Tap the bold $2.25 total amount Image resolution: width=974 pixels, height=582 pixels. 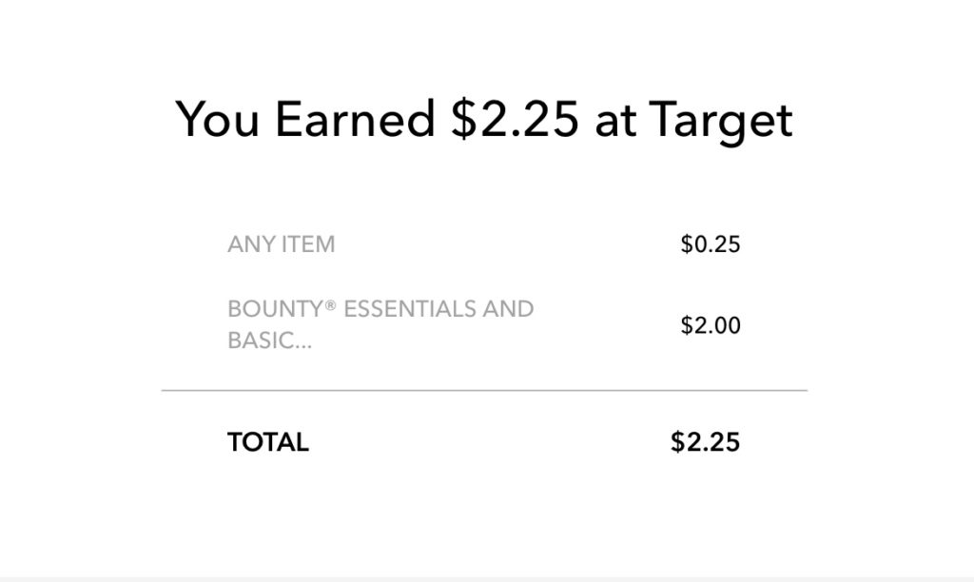(x=705, y=442)
